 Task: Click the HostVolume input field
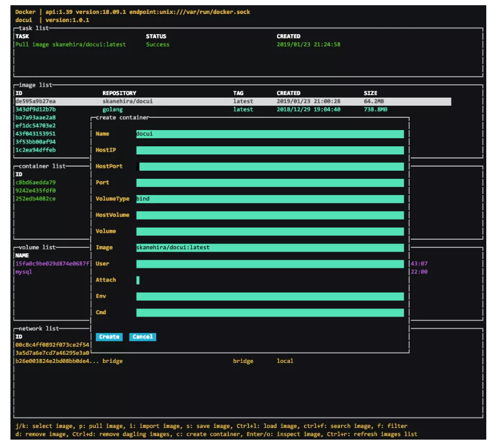pyautogui.click(x=232, y=215)
